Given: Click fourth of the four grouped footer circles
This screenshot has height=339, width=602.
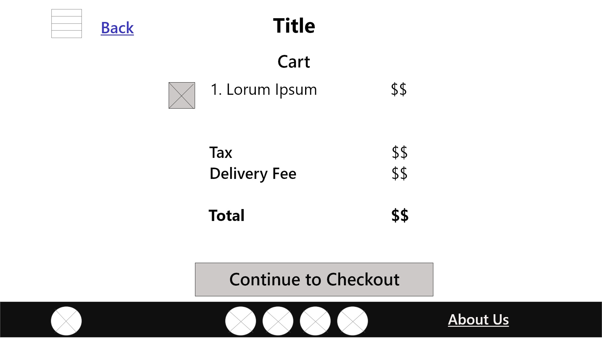Looking at the screenshot, I should click(x=352, y=321).
